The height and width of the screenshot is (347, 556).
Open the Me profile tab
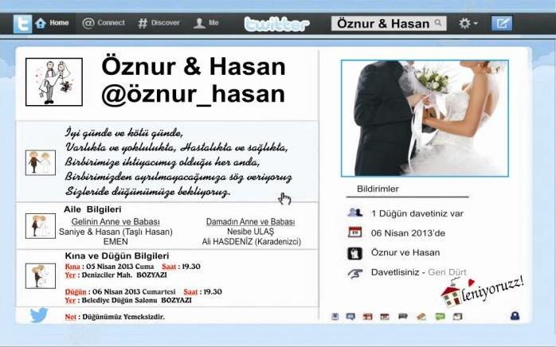tap(206, 23)
